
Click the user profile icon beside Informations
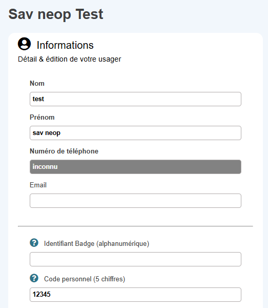24,44
